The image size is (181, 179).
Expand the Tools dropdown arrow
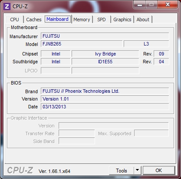(x=137, y=171)
